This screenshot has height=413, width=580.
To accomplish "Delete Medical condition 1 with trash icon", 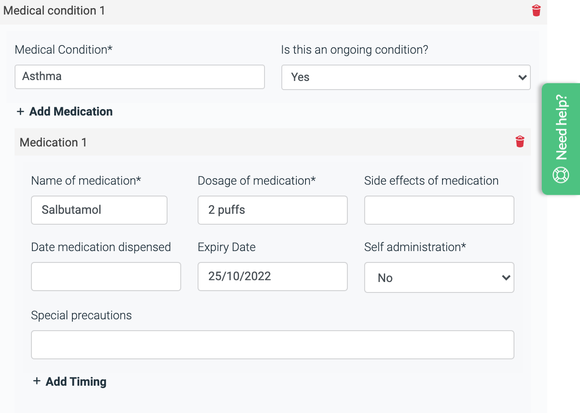I will 536,10.
